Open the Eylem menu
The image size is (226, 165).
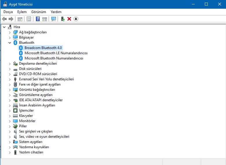(x=22, y=12)
